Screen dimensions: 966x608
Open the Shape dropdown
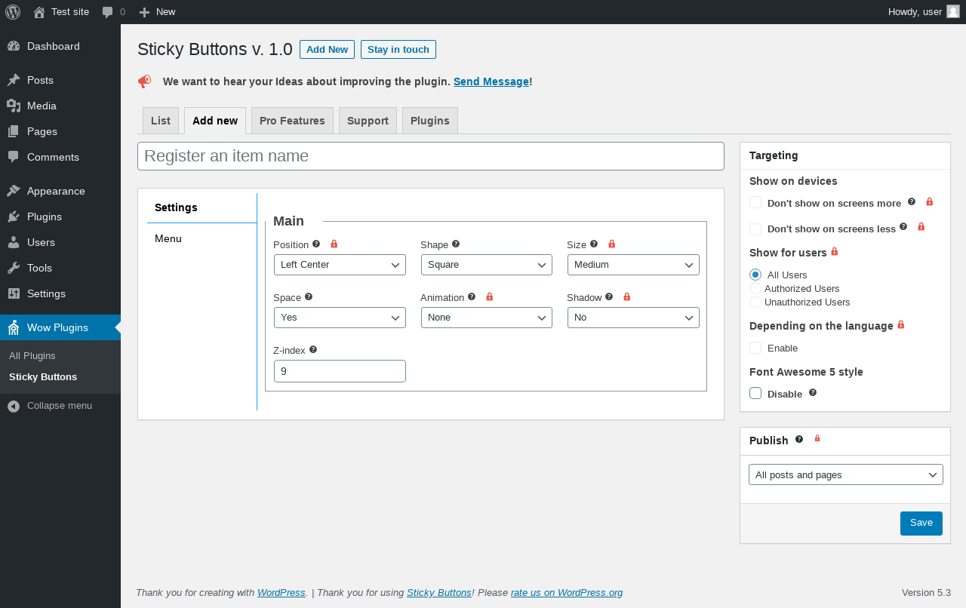(x=487, y=265)
